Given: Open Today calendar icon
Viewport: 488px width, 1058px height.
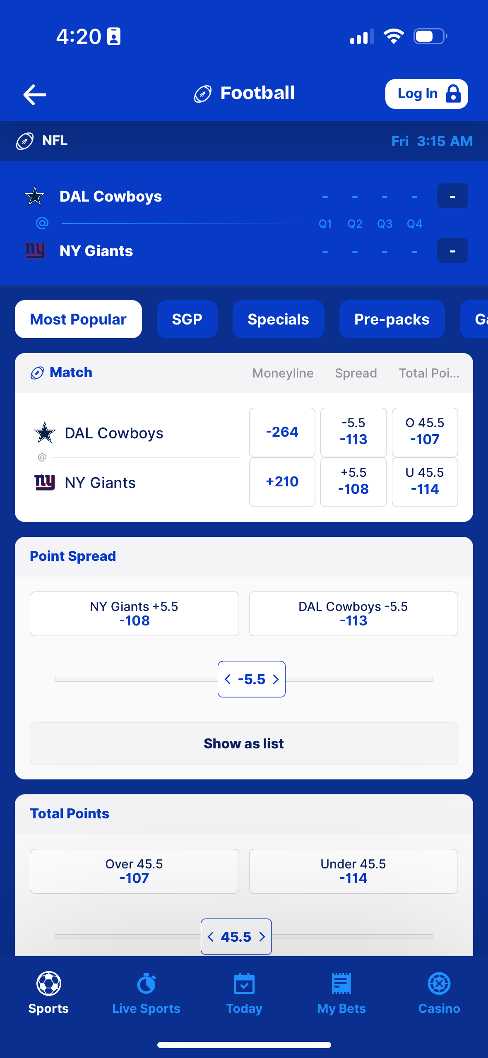Looking at the screenshot, I should click(x=244, y=983).
